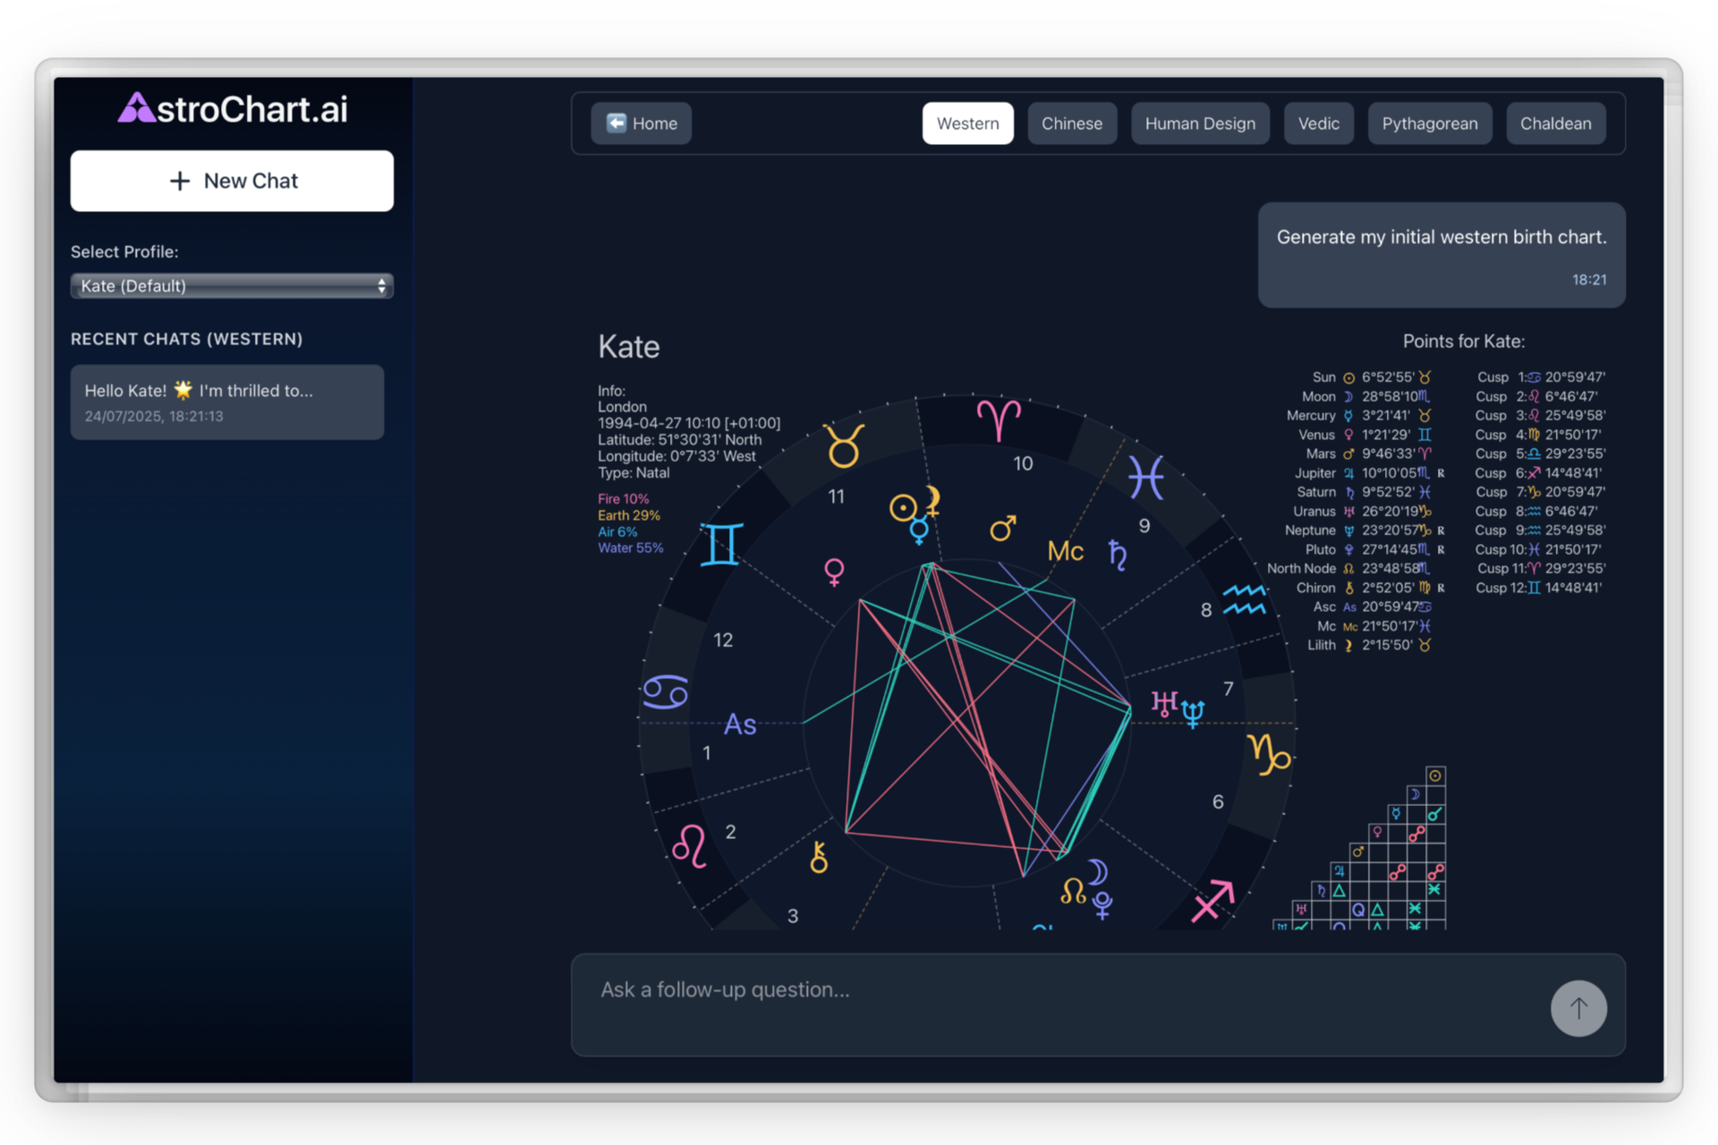Image resolution: width=1718 pixels, height=1145 pixels.
Task: Switch to the Chinese tab
Action: point(1071,123)
